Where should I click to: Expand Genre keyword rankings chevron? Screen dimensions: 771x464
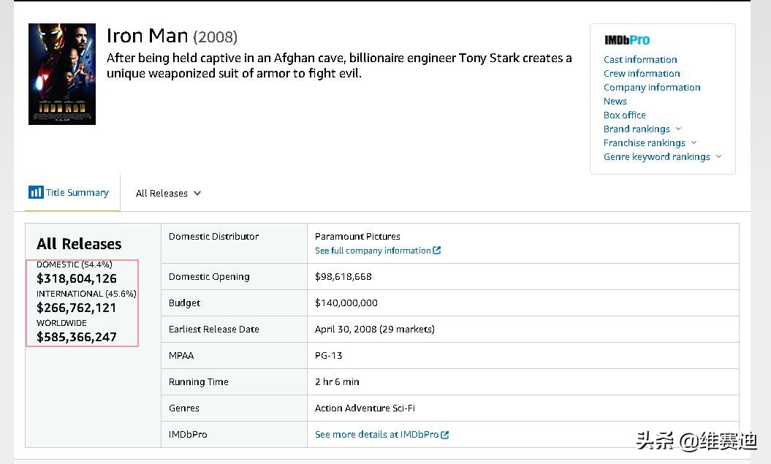point(718,156)
